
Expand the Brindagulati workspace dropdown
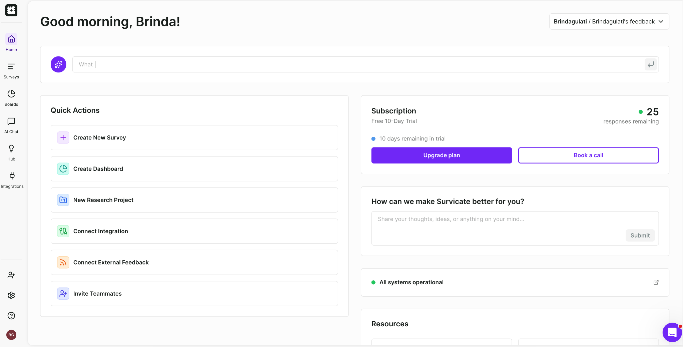[609, 21]
